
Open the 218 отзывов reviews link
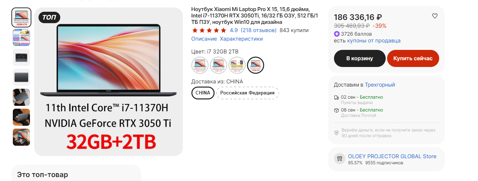(258, 30)
